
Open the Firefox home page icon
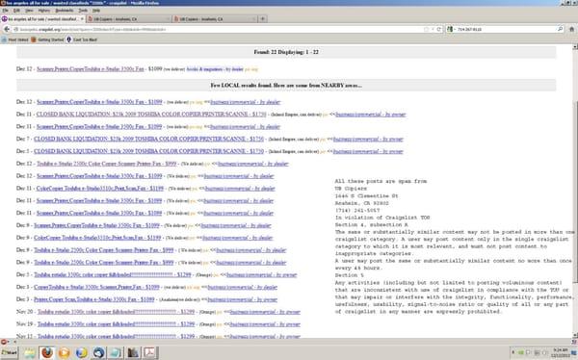[x=571, y=29]
